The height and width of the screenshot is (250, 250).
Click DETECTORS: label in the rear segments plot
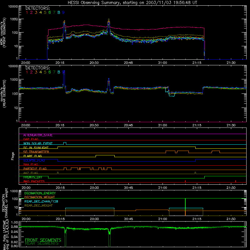37,68
